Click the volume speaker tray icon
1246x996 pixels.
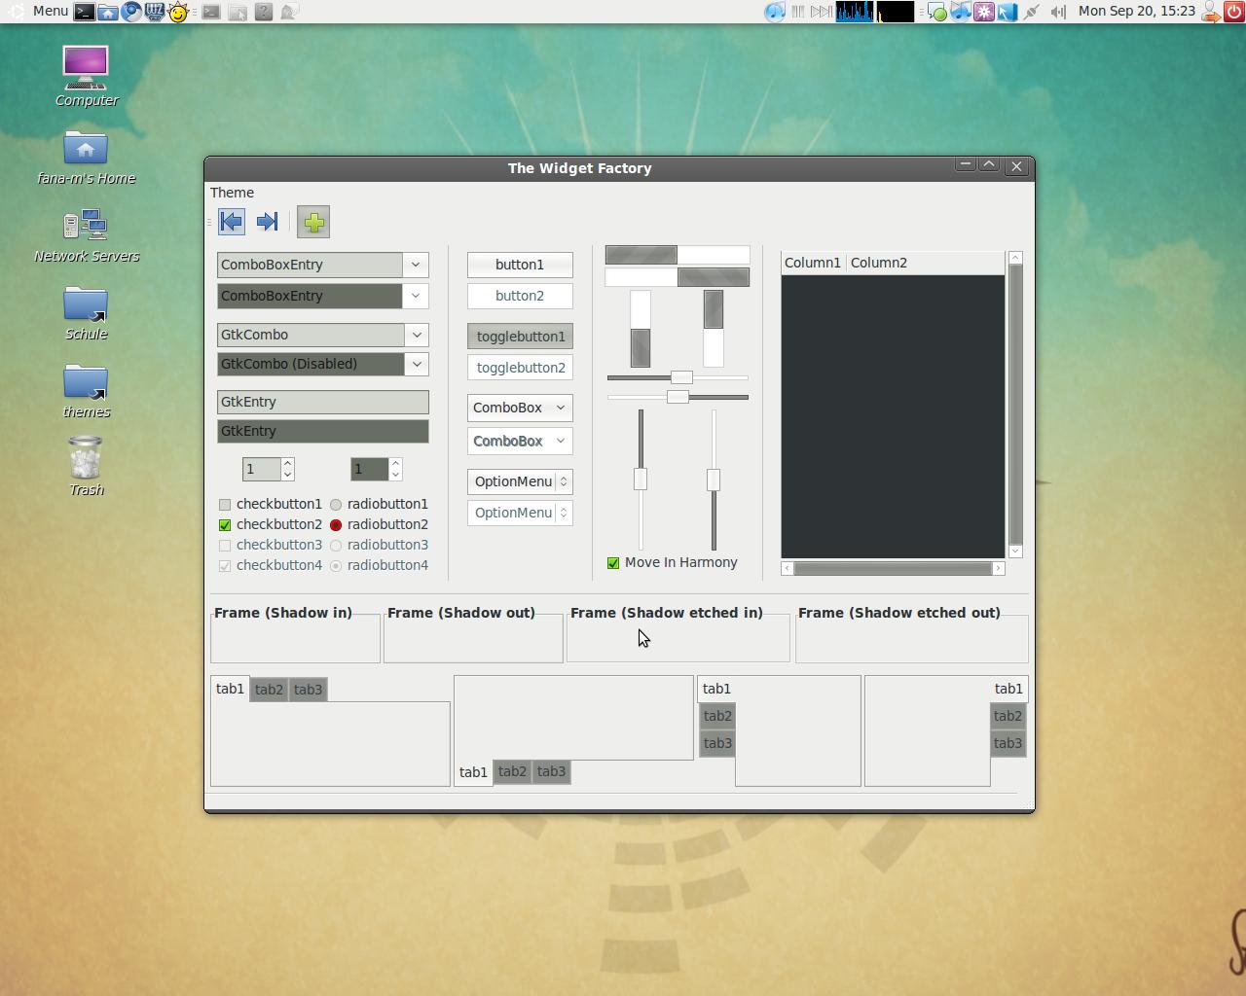coord(1058,12)
